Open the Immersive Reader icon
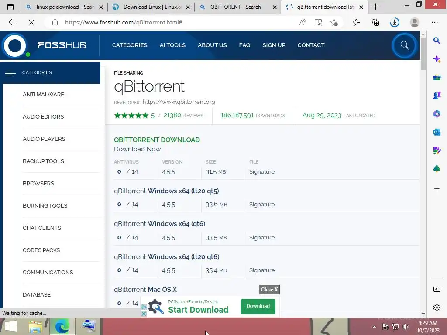 click(318, 22)
